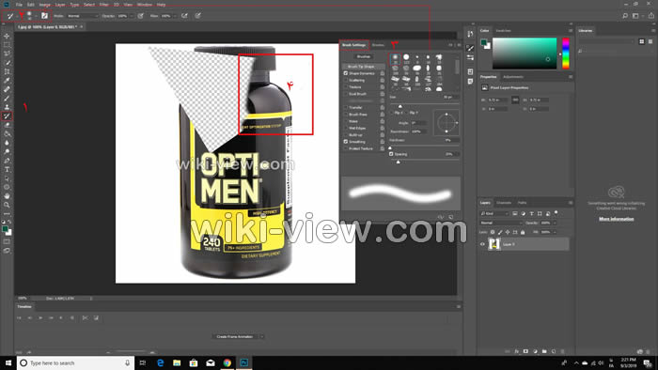Image resolution: width=658 pixels, height=370 pixels.
Task: Click inside the color picker field
Action: click(x=525, y=54)
